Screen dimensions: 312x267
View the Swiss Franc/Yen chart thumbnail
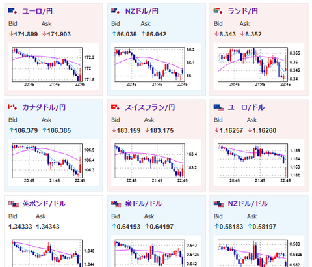(156, 163)
